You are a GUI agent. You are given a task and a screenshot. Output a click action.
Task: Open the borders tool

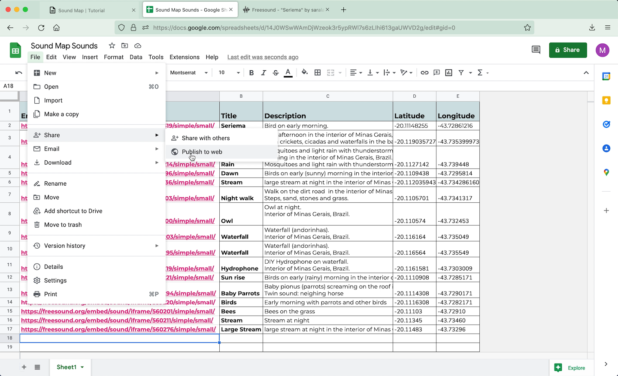[x=318, y=73]
